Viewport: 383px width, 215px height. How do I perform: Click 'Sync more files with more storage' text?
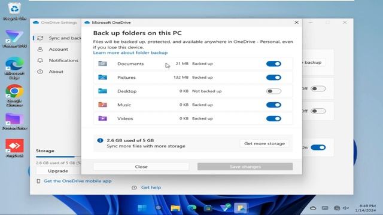pyautogui.click(x=146, y=146)
